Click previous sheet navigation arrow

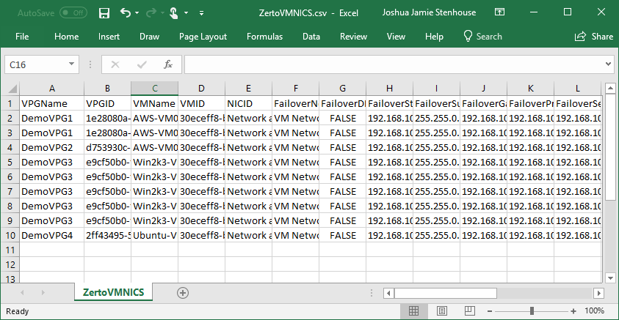coord(22,292)
